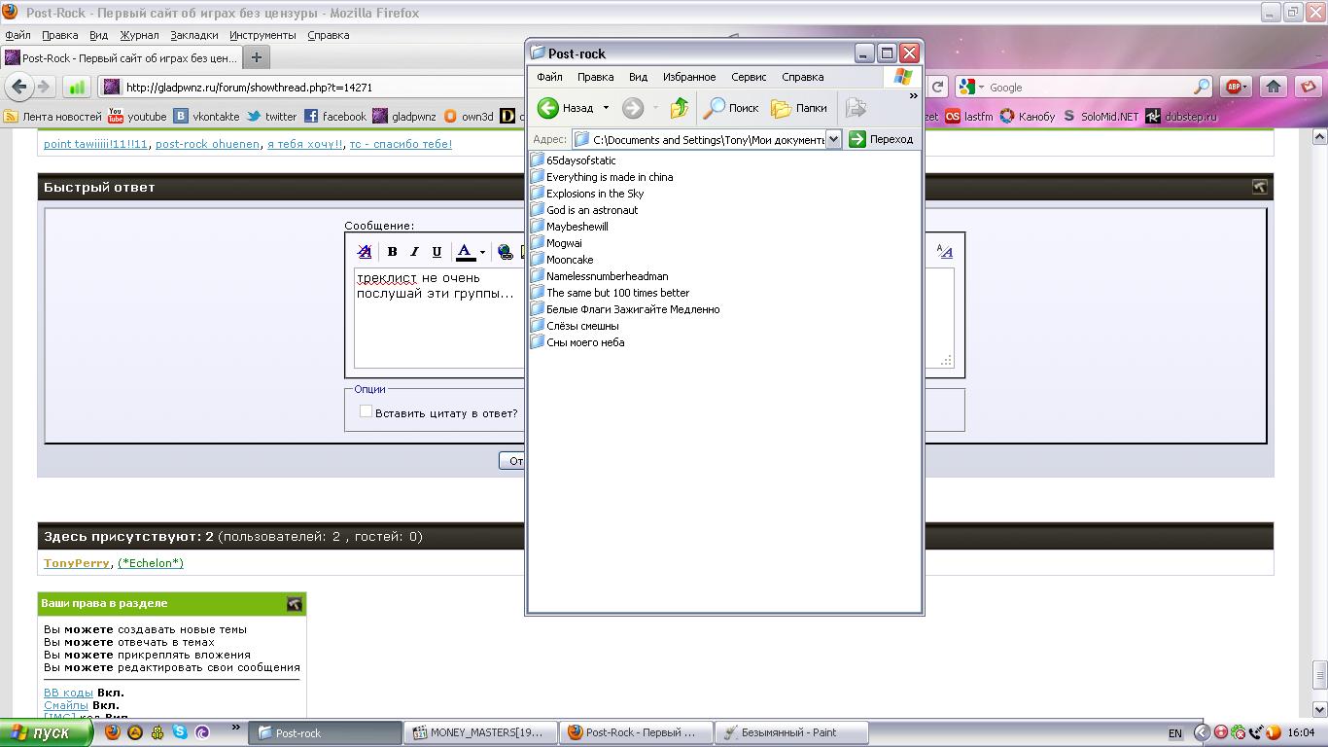Expand the Explorer address bar dropdown
Image resolution: width=1328 pixels, height=747 pixels.
(833, 139)
